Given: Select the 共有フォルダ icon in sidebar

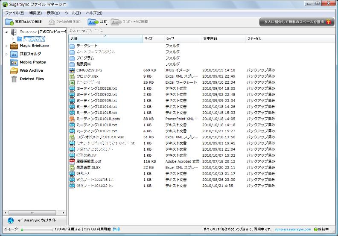Looking at the screenshot, I should [14, 54].
